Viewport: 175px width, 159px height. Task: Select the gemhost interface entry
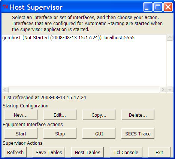click(69, 38)
